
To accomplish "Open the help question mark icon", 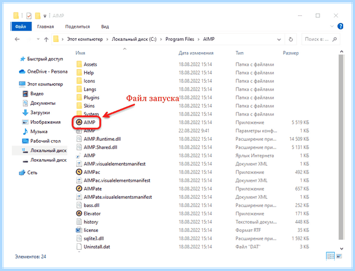I will [x=340, y=27].
